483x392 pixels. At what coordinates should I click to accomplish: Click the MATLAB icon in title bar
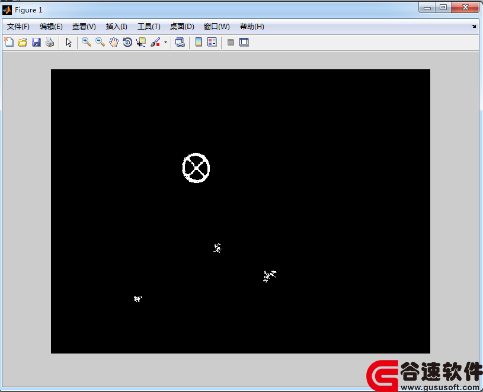7,10
